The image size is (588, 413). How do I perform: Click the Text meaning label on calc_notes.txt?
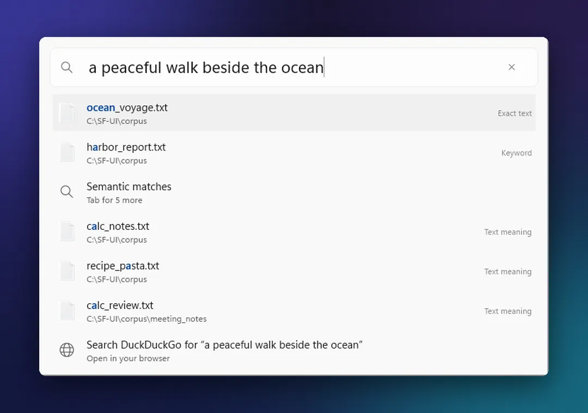[x=508, y=232]
